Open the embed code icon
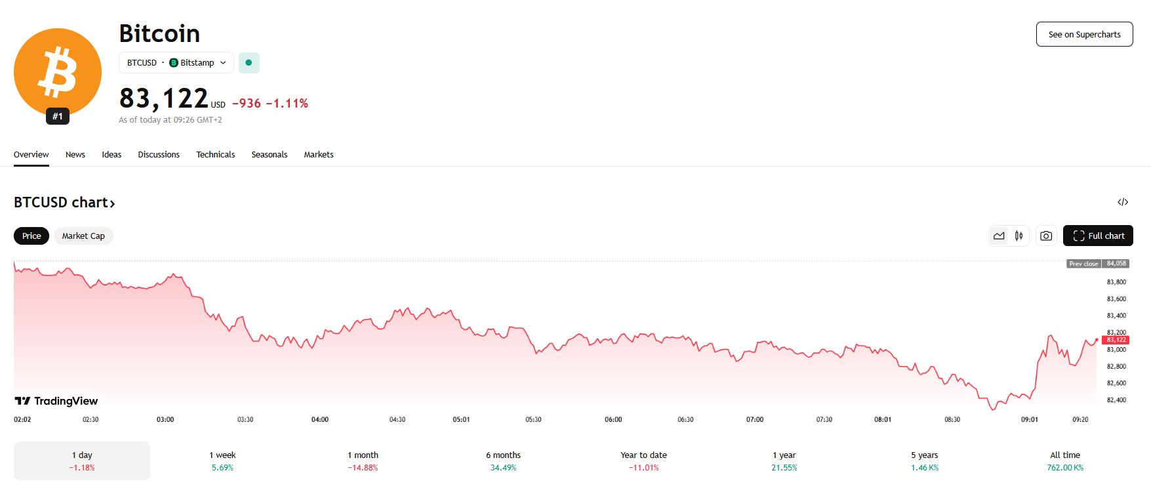The width and height of the screenshot is (1151, 500). 1123,202
